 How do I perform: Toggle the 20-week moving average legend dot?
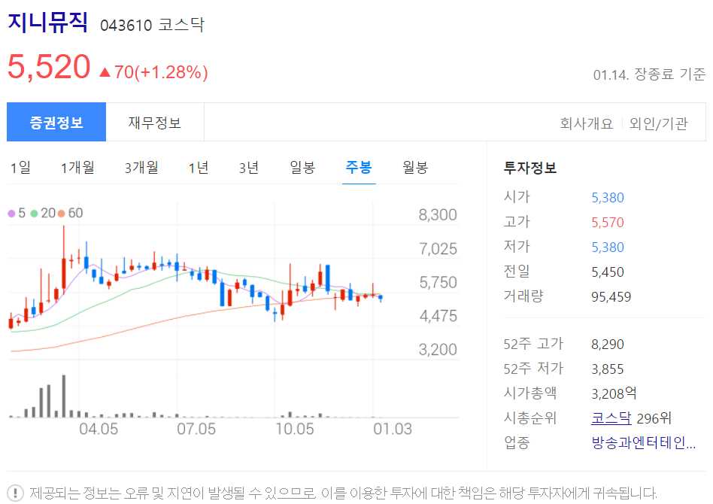point(32,214)
